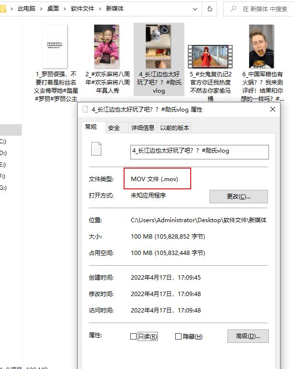Toggle the 只读(R) checkbox
This screenshot has width=294, height=369.
point(133,336)
